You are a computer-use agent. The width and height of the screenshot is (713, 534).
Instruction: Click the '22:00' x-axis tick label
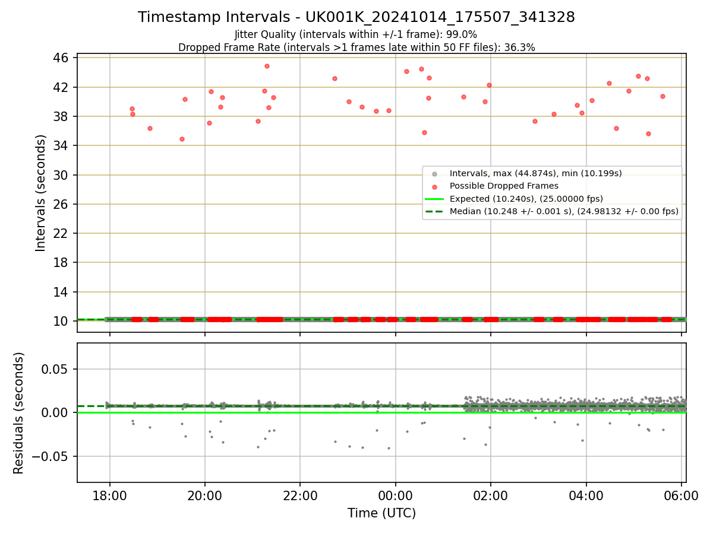[300, 496]
